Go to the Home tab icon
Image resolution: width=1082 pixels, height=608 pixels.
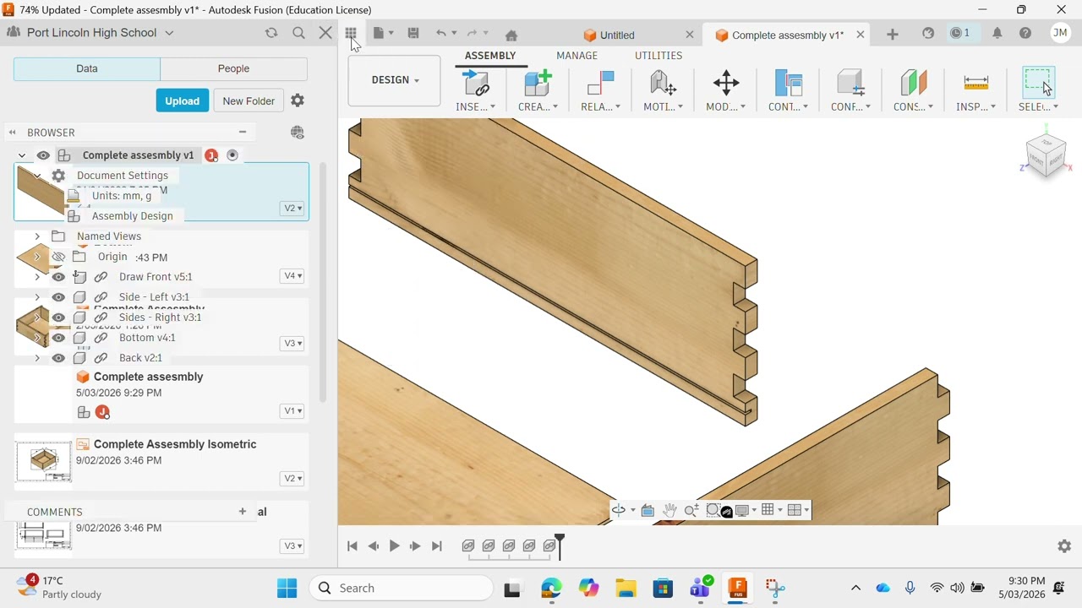tap(511, 35)
